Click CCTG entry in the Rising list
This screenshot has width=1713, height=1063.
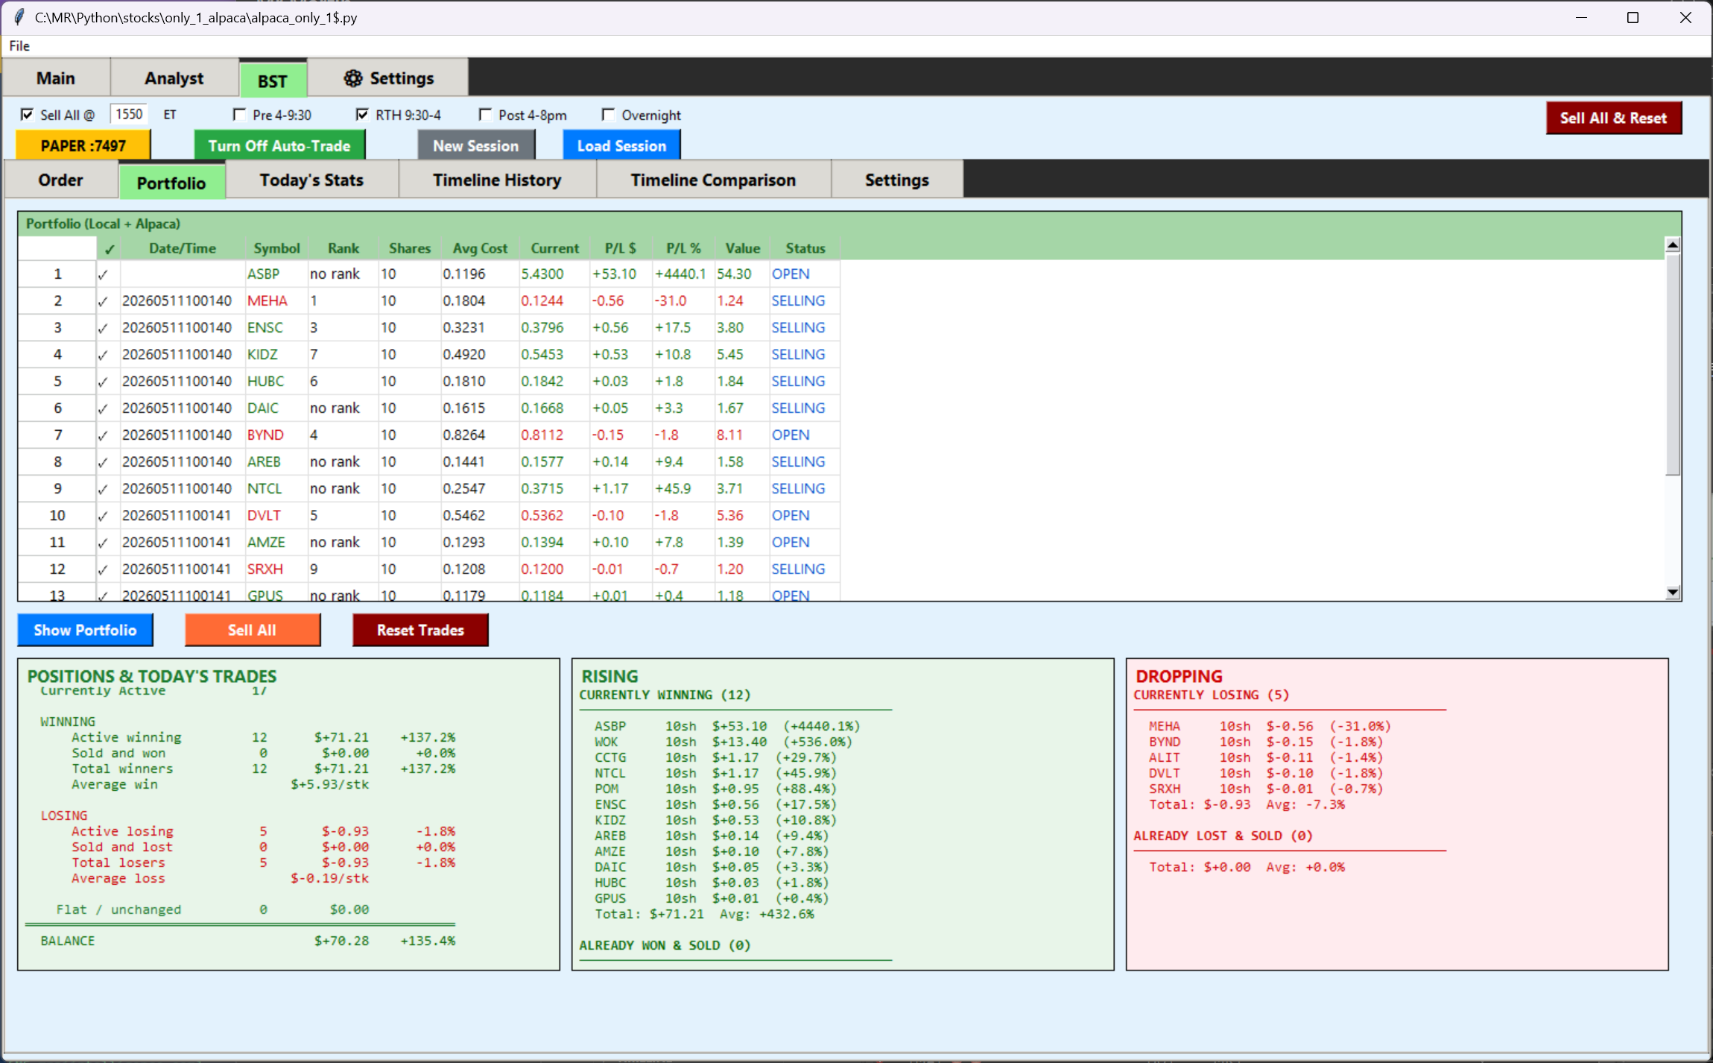tap(715, 757)
